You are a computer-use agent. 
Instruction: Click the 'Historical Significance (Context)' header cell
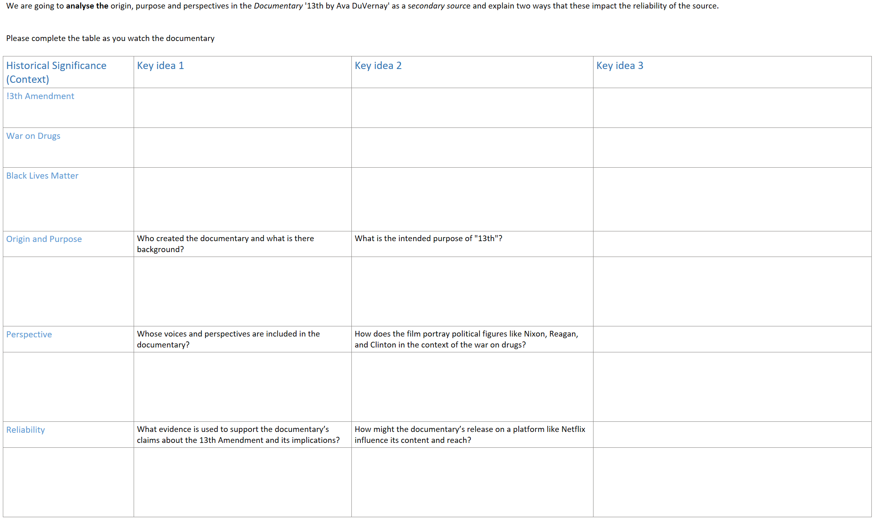click(56, 72)
